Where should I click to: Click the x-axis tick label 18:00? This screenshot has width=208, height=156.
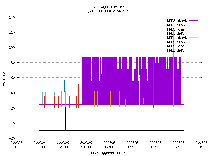pyautogui.click(x=201, y=147)
